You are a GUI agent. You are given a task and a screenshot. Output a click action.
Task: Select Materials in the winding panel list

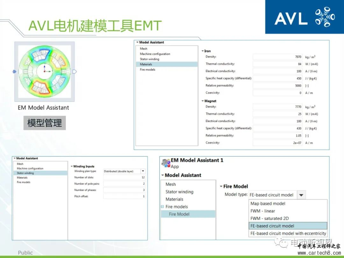click(x=22, y=178)
